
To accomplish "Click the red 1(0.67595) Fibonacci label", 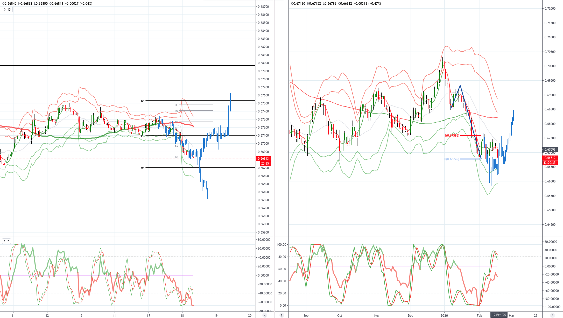I will [452, 136].
